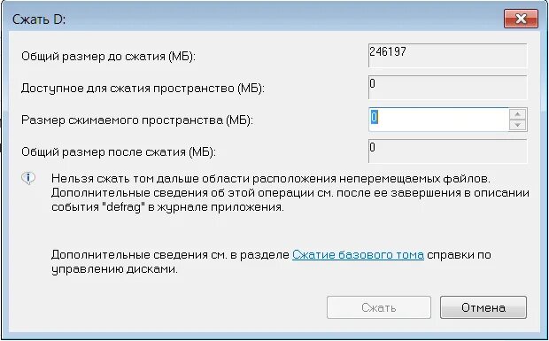Click the Дополнительные сведения см. в разделе text
This screenshot has height=341, width=549.
coord(170,254)
